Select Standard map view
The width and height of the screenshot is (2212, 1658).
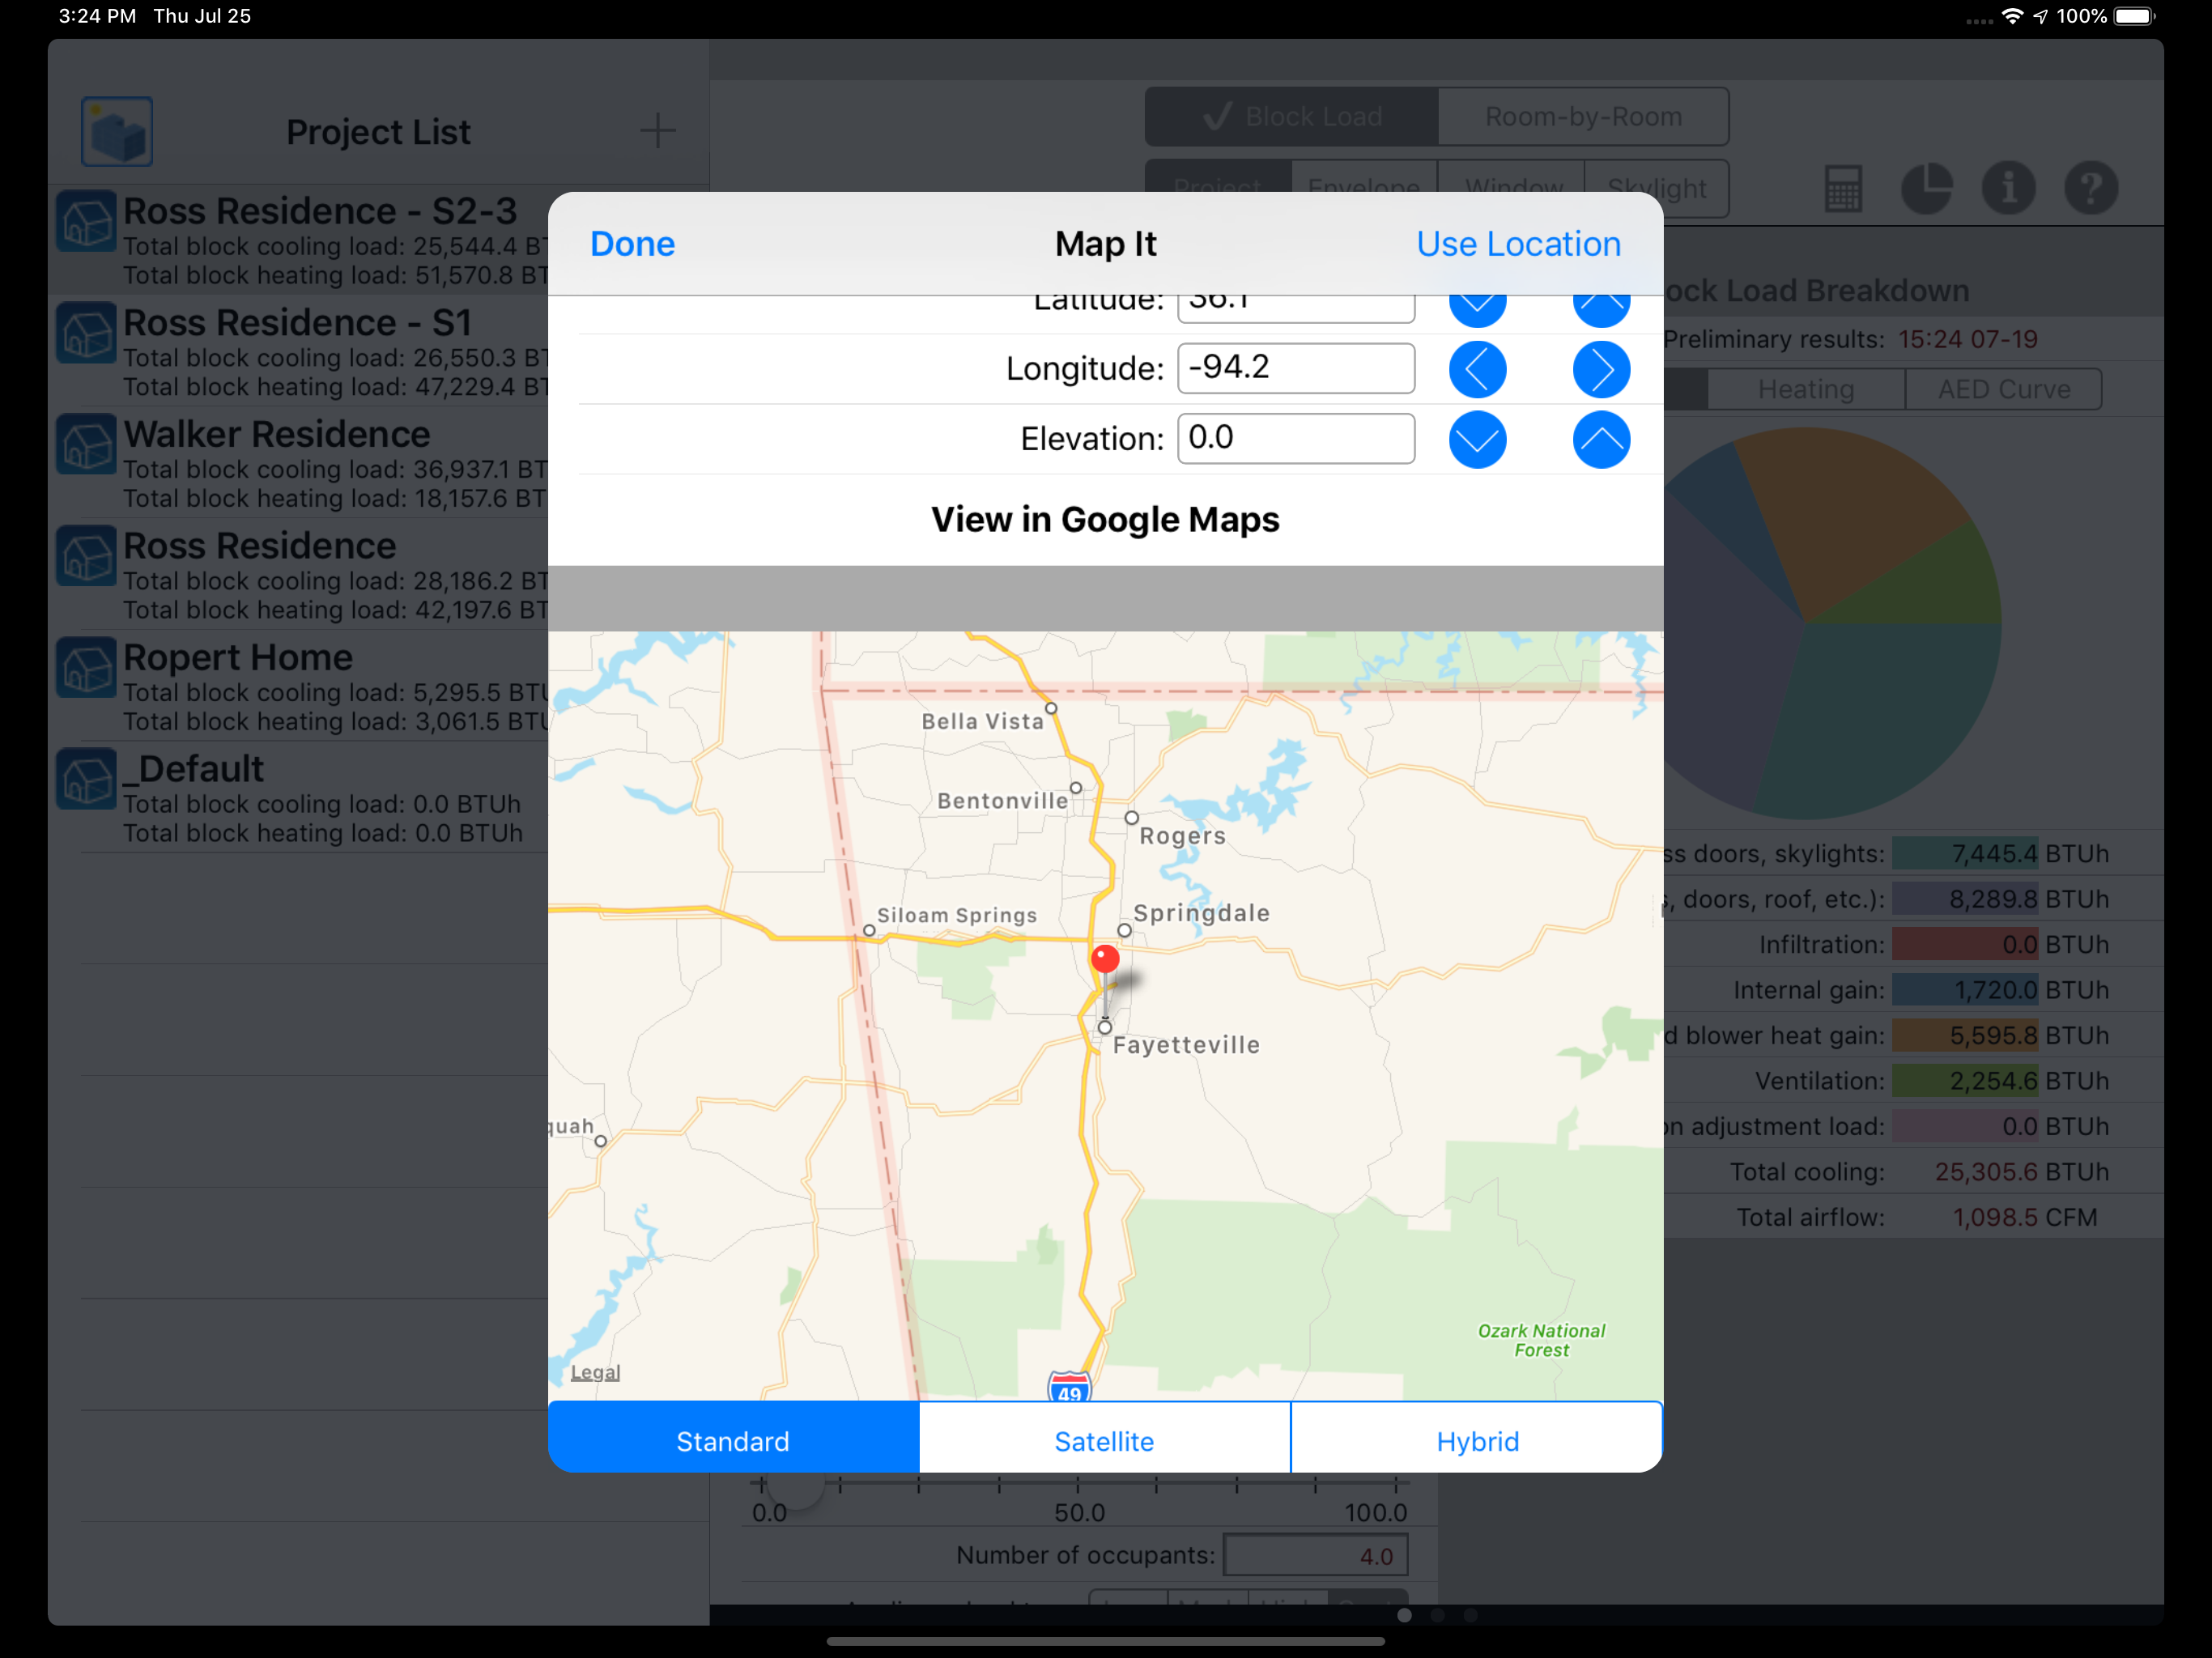coord(733,1440)
